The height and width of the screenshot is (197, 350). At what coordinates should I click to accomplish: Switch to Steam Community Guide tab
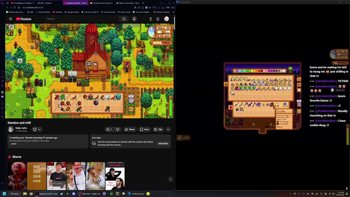pos(127,3)
